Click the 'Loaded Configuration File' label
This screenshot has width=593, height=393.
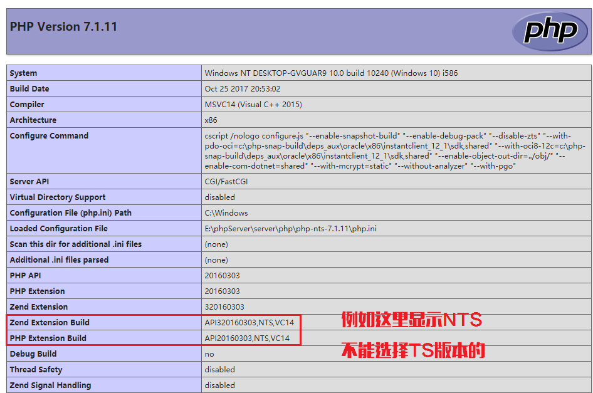click(59, 228)
